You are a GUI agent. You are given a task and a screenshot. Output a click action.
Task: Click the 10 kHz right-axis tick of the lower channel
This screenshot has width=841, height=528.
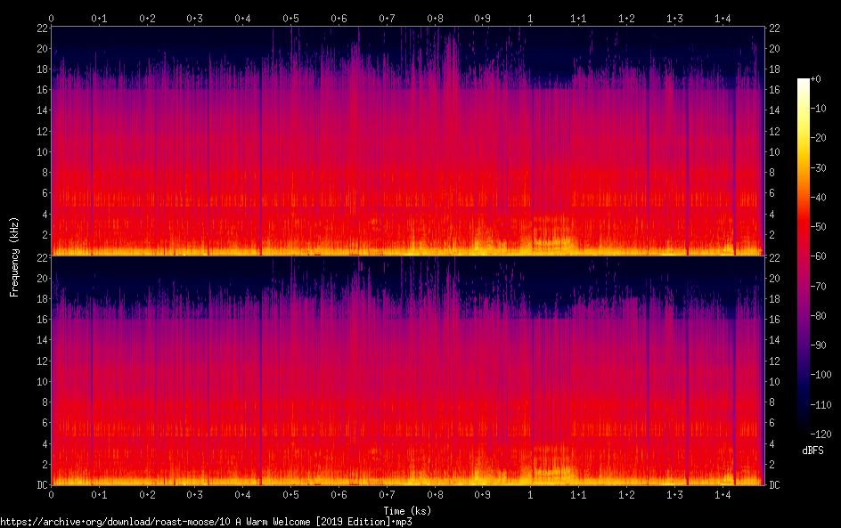click(774, 381)
